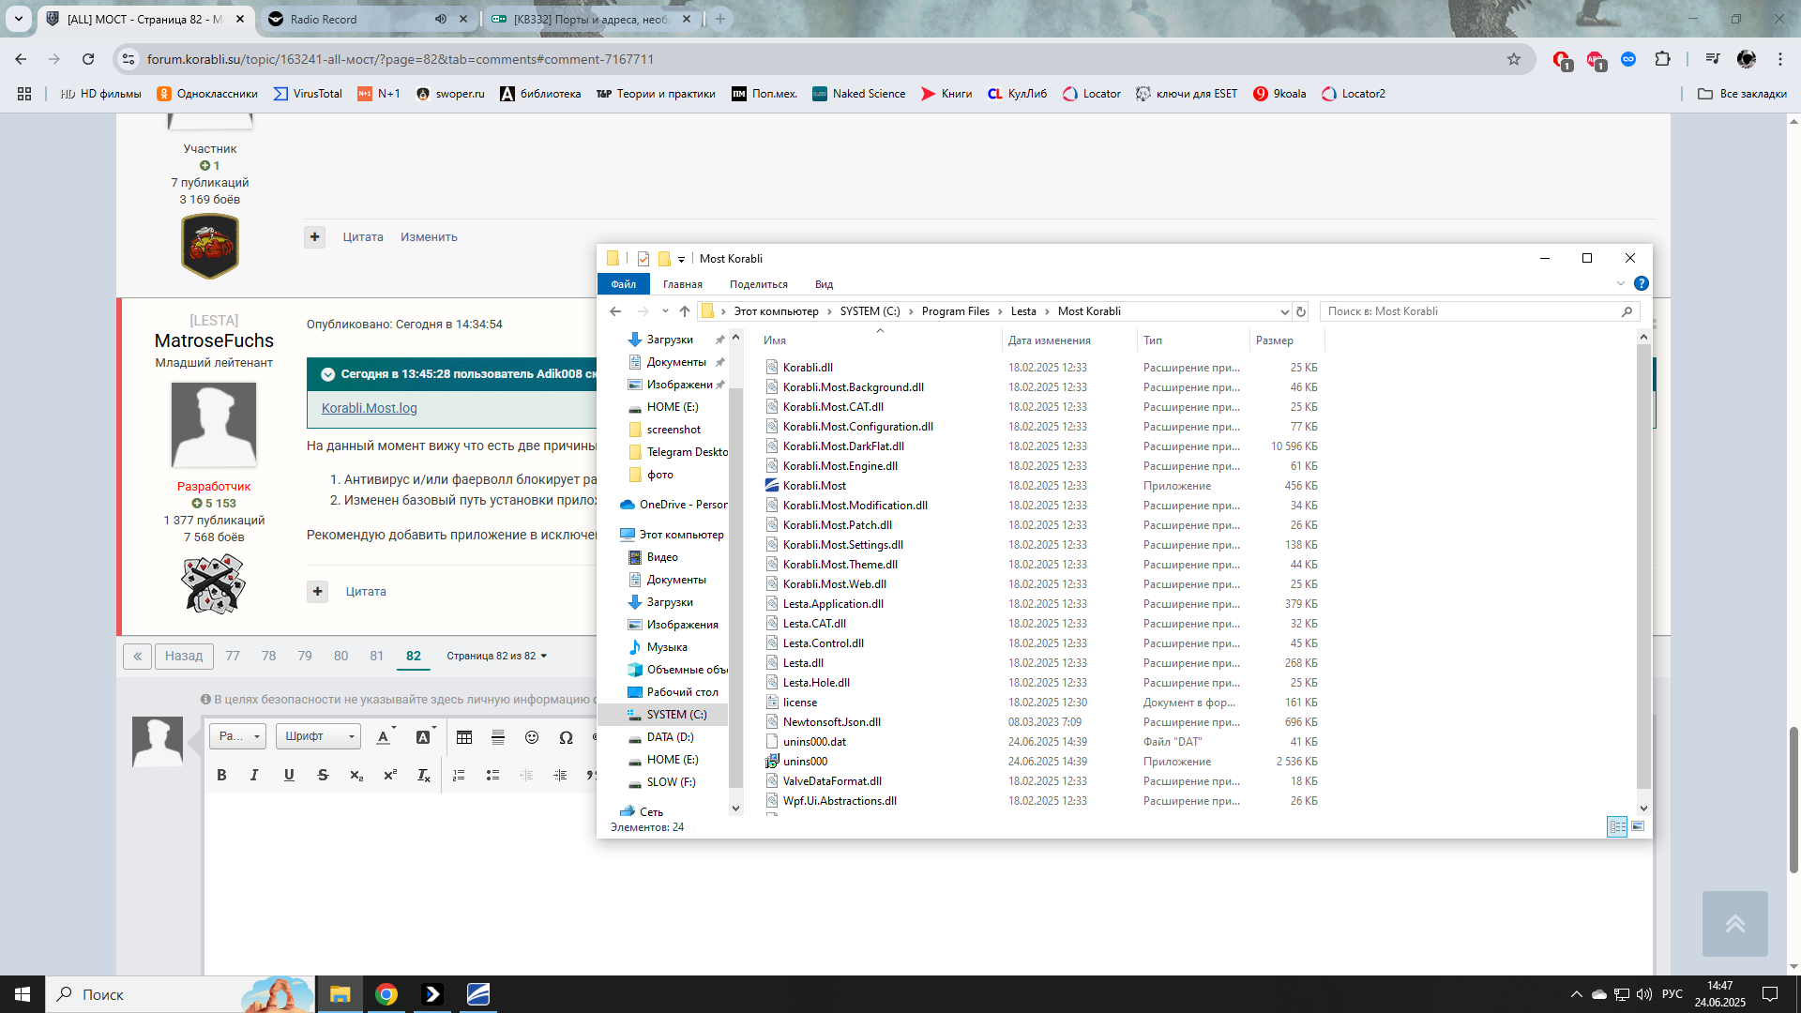Switch Explorer to details view
This screenshot has width=1801, height=1013.
coord(1617,826)
